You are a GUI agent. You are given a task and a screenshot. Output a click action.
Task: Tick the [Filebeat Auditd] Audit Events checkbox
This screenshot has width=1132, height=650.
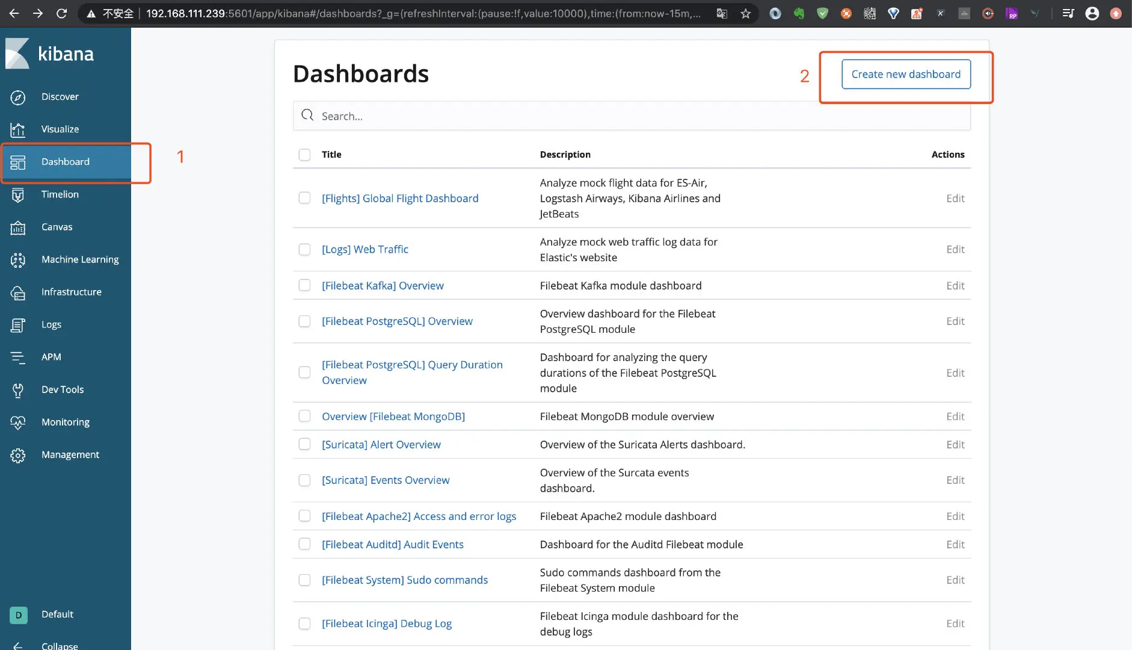point(305,544)
